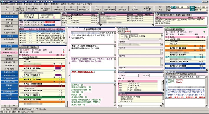Open 患者情報 menu in menu bar
The height and width of the screenshot is (114, 209).
28,4
